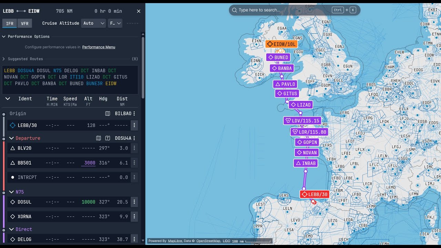
Task: Click the 10000 altitude value for DOSUL
Action: [89, 202]
